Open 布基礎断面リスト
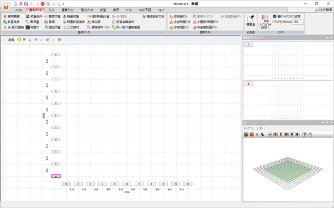This screenshot has height=208, width=334. (205, 28)
